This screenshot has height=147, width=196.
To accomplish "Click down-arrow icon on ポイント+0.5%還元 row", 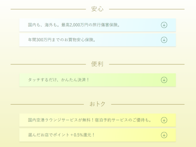I will point(164,135).
